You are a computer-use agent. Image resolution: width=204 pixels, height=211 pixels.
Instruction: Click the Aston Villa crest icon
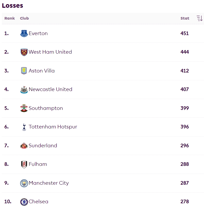(x=24, y=71)
